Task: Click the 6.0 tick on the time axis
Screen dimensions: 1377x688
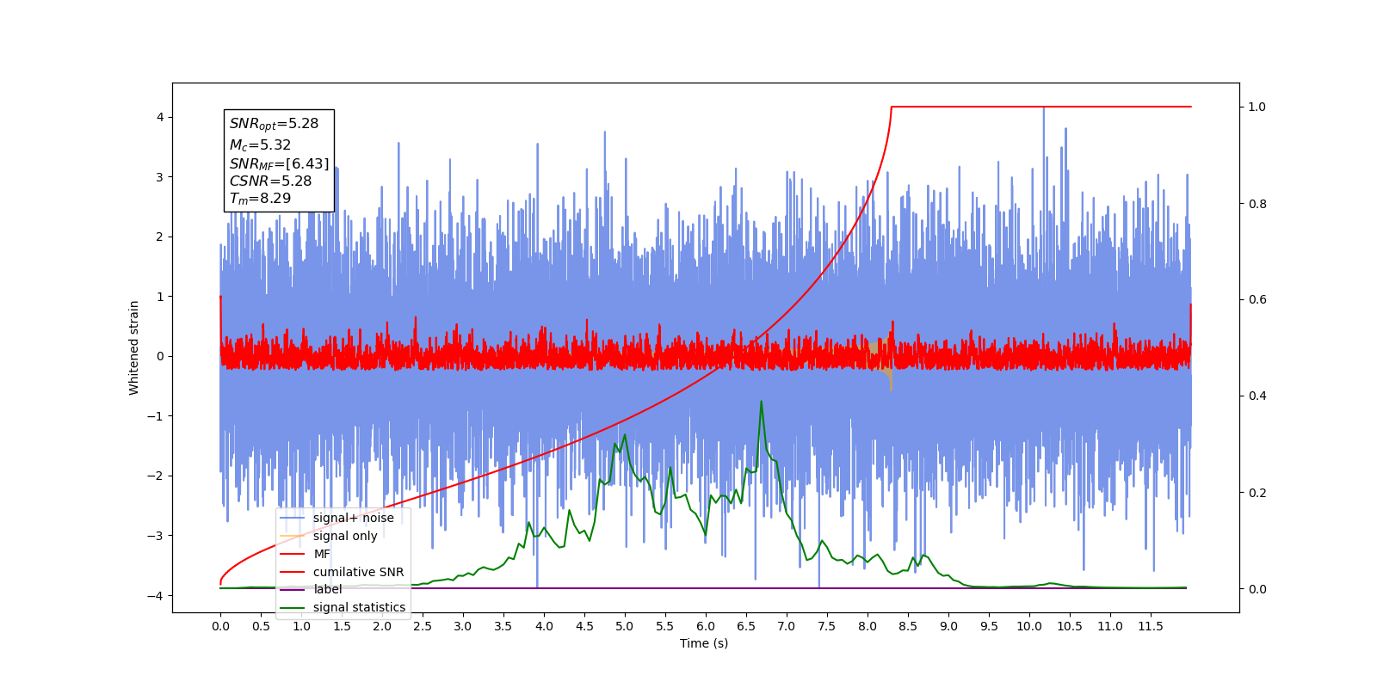Action: coord(706,626)
